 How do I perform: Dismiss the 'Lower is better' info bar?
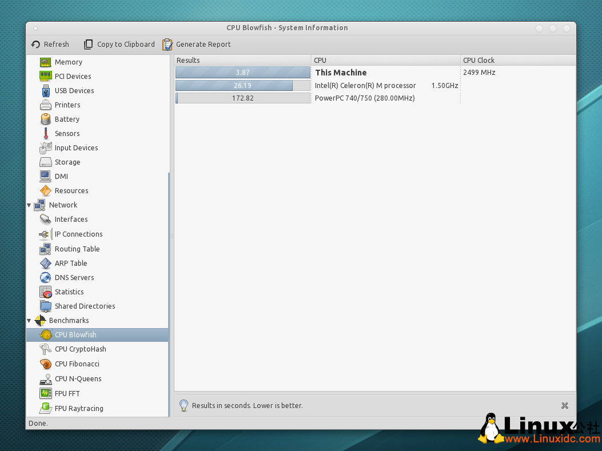tap(565, 406)
